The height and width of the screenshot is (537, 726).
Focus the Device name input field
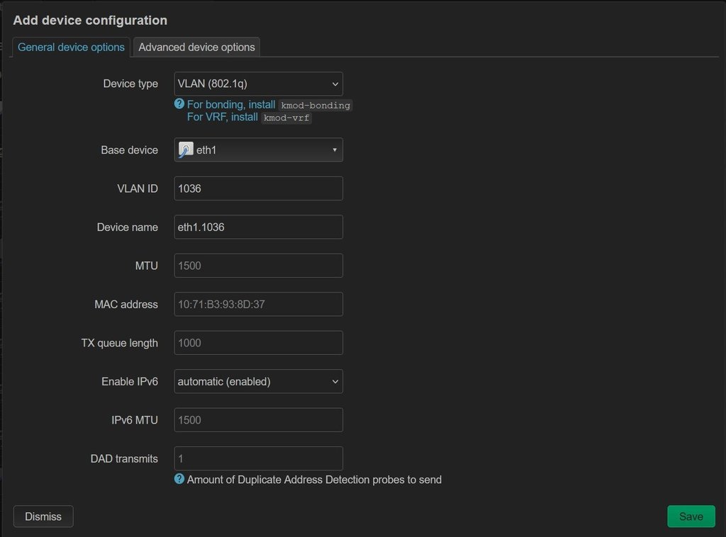258,227
